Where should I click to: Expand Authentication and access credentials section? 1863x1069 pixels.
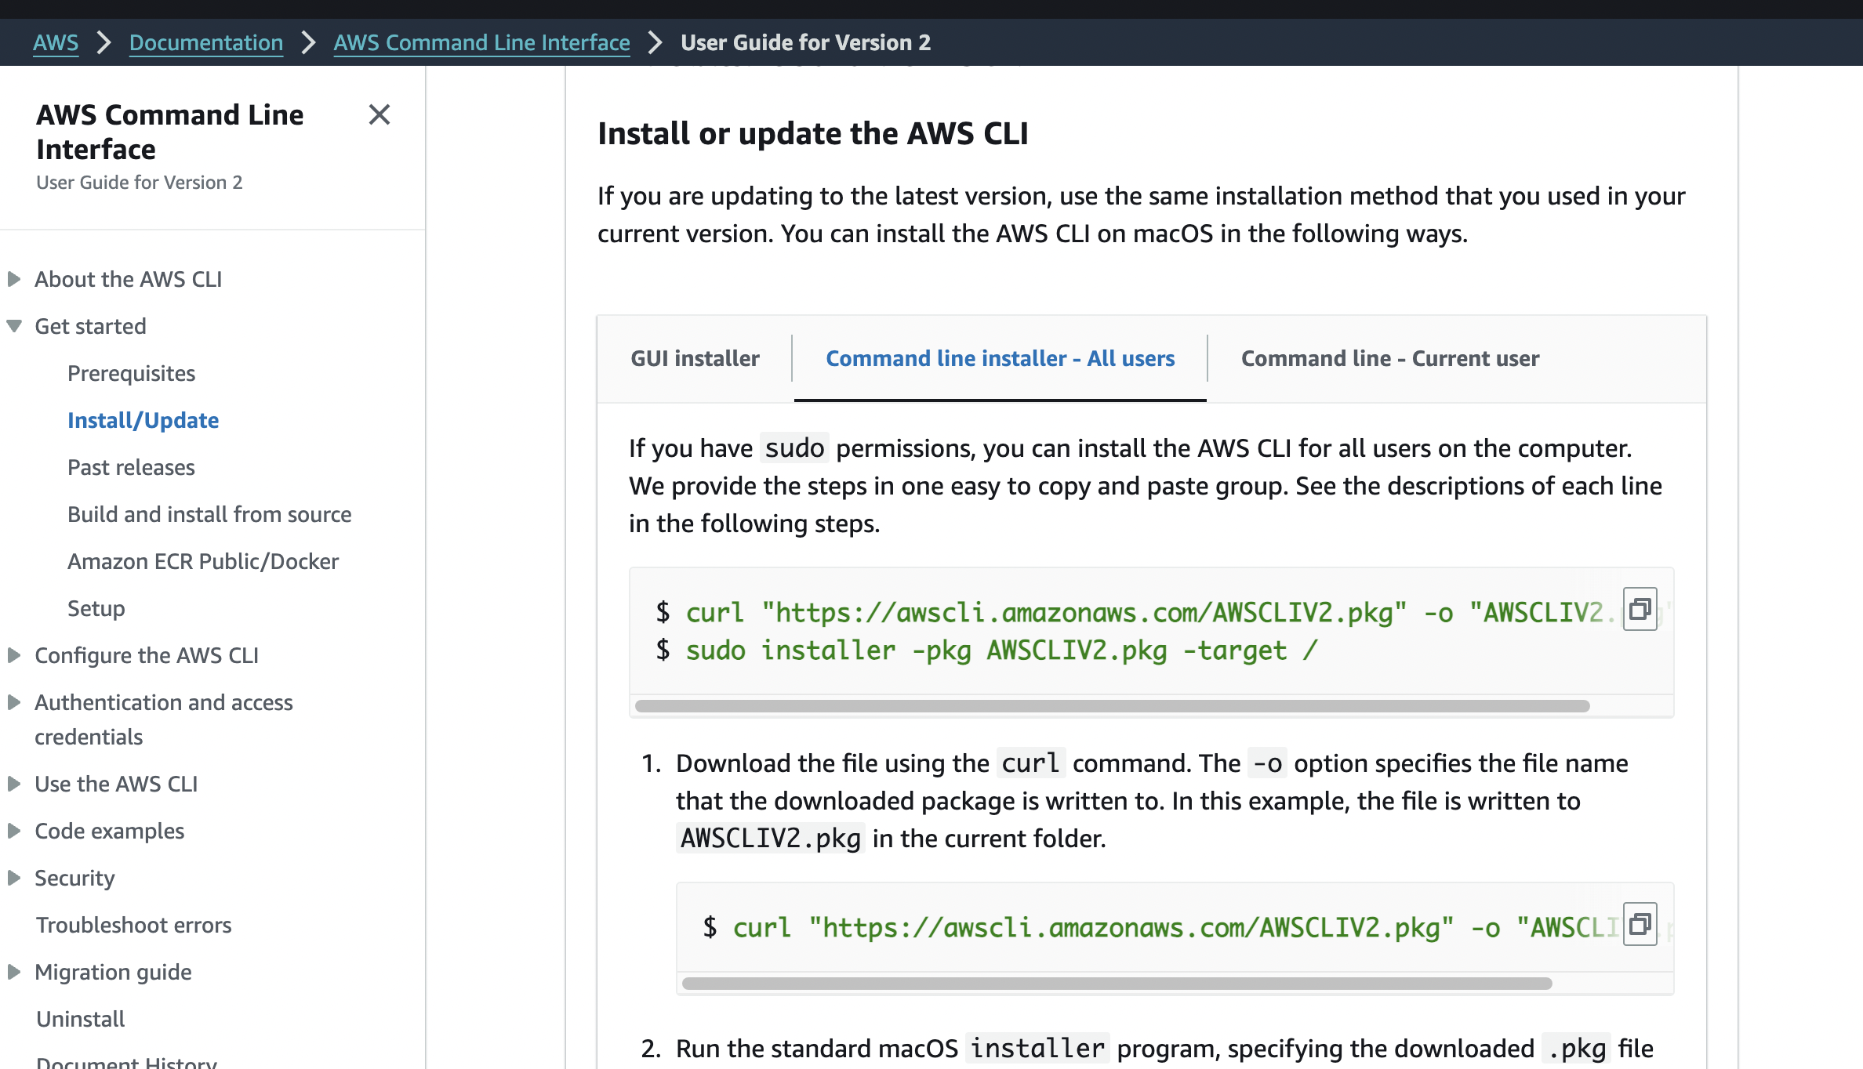14,702
